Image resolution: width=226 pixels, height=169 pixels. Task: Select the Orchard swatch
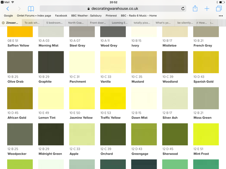113,134
